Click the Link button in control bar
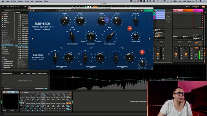 point(3,6)
